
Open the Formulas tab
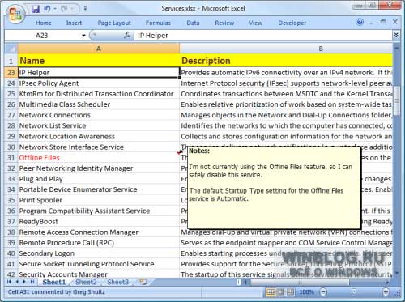click(158, 23)
